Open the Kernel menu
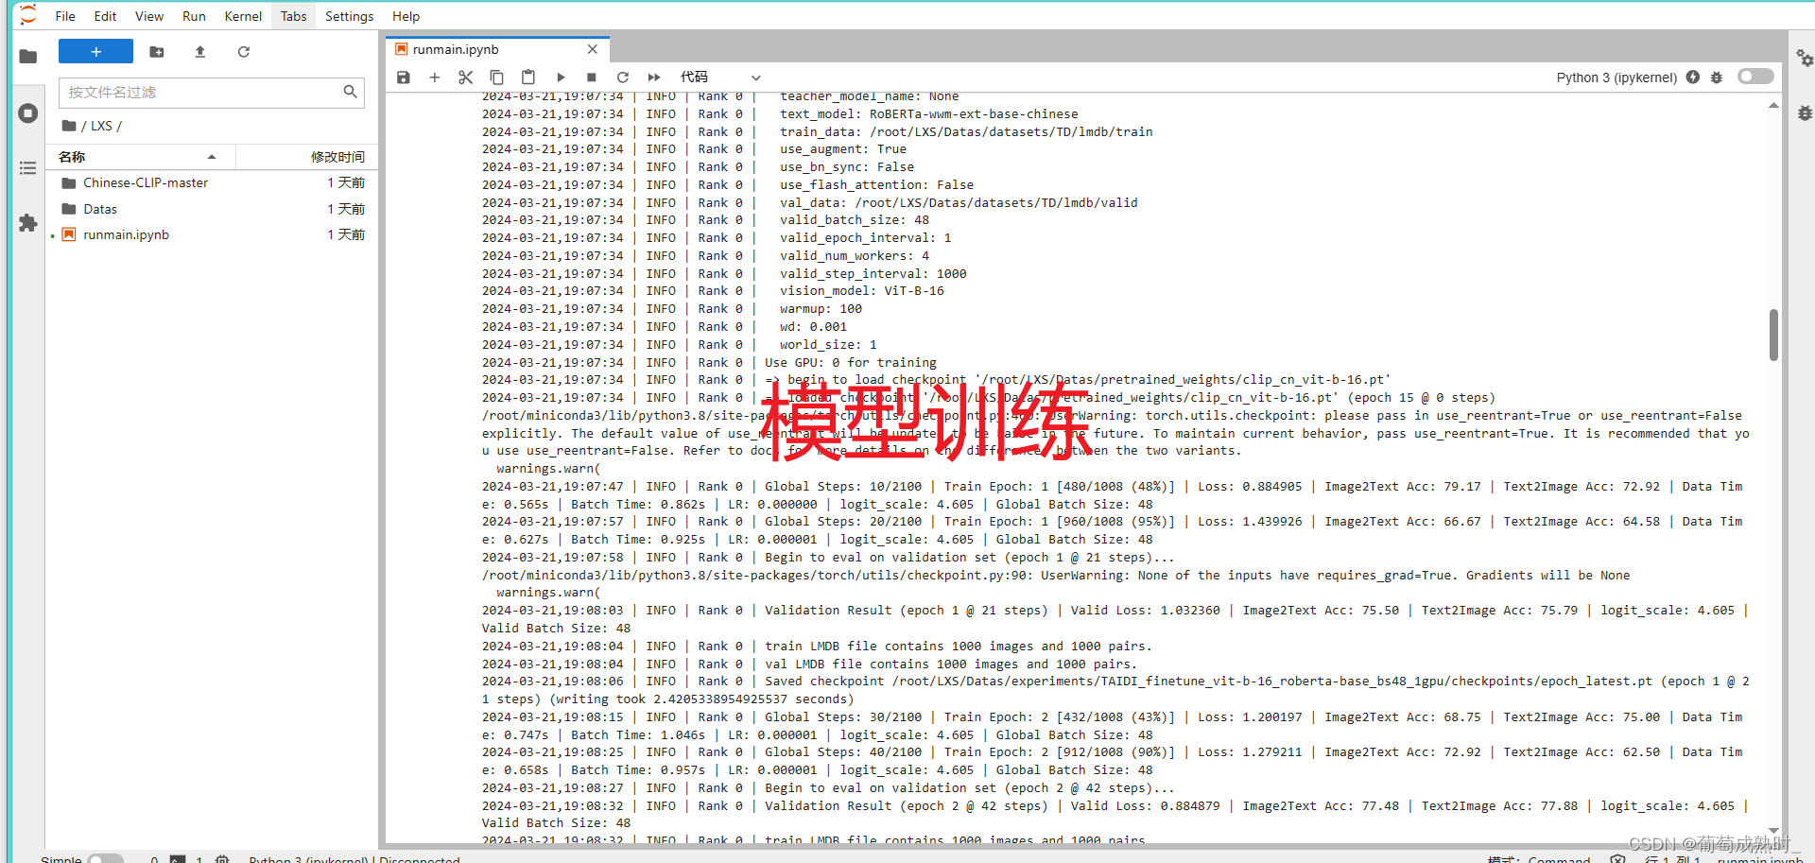Viewport: 1815px width, 863px height. (x=243, y=16)
